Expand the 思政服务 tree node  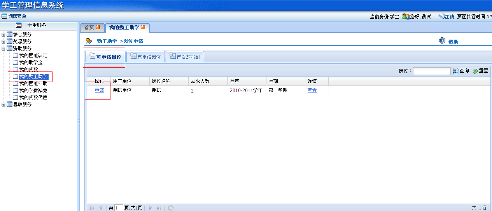tap(4, 105)
